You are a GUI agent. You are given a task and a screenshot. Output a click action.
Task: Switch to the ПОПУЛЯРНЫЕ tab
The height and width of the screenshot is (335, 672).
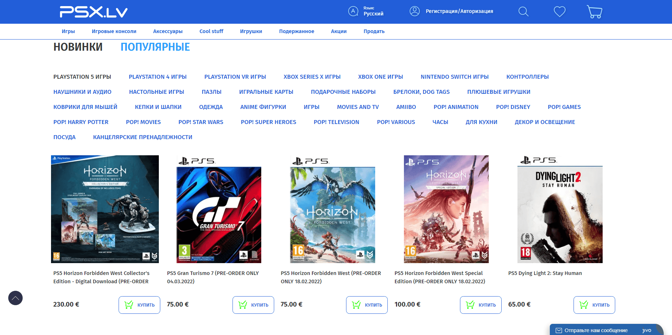[155, 47]
